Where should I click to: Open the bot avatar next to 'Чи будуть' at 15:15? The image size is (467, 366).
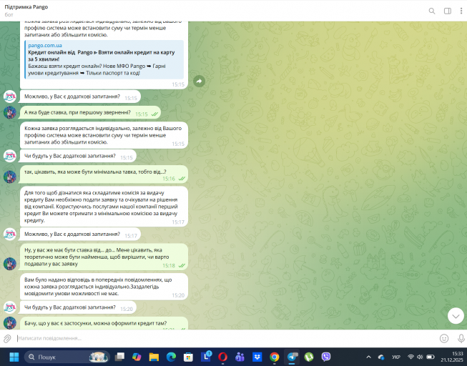click(x=10, y=156)
